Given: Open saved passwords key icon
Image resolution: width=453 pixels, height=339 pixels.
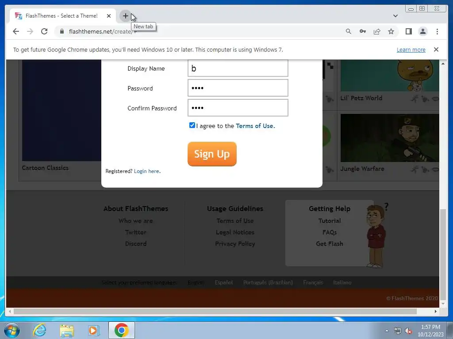Looking at the screenshot, I should [363, 31].
